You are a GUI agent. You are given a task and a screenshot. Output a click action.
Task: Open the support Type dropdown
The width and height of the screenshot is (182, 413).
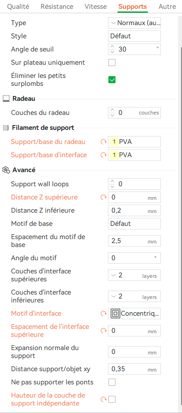pos(134,23)
